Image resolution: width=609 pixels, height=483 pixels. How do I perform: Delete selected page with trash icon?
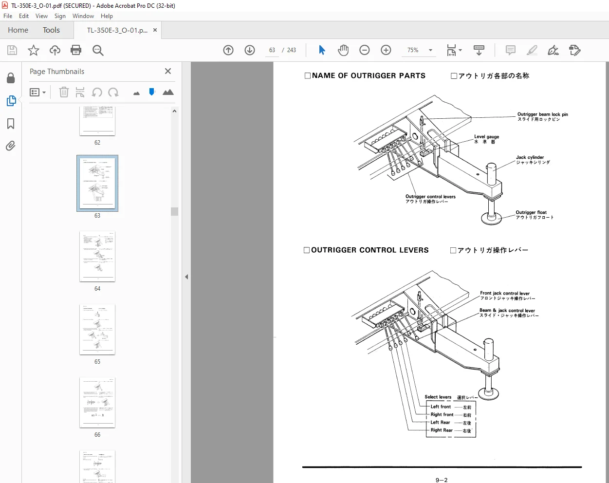(x=64, y=92)
